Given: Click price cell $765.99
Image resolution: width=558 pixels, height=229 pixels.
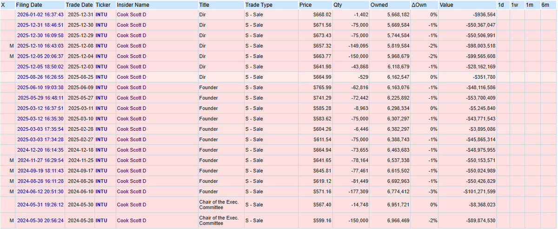Looking at the screenshot, I should pyautogui.click(x=322, y=88).
